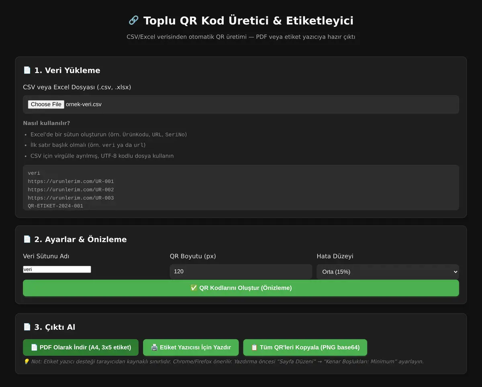The width and height of the screenshot is (482, 387).
Task: Click the page icon beside '1. Veri Yükleme'
Action: [x=27, y=70]
